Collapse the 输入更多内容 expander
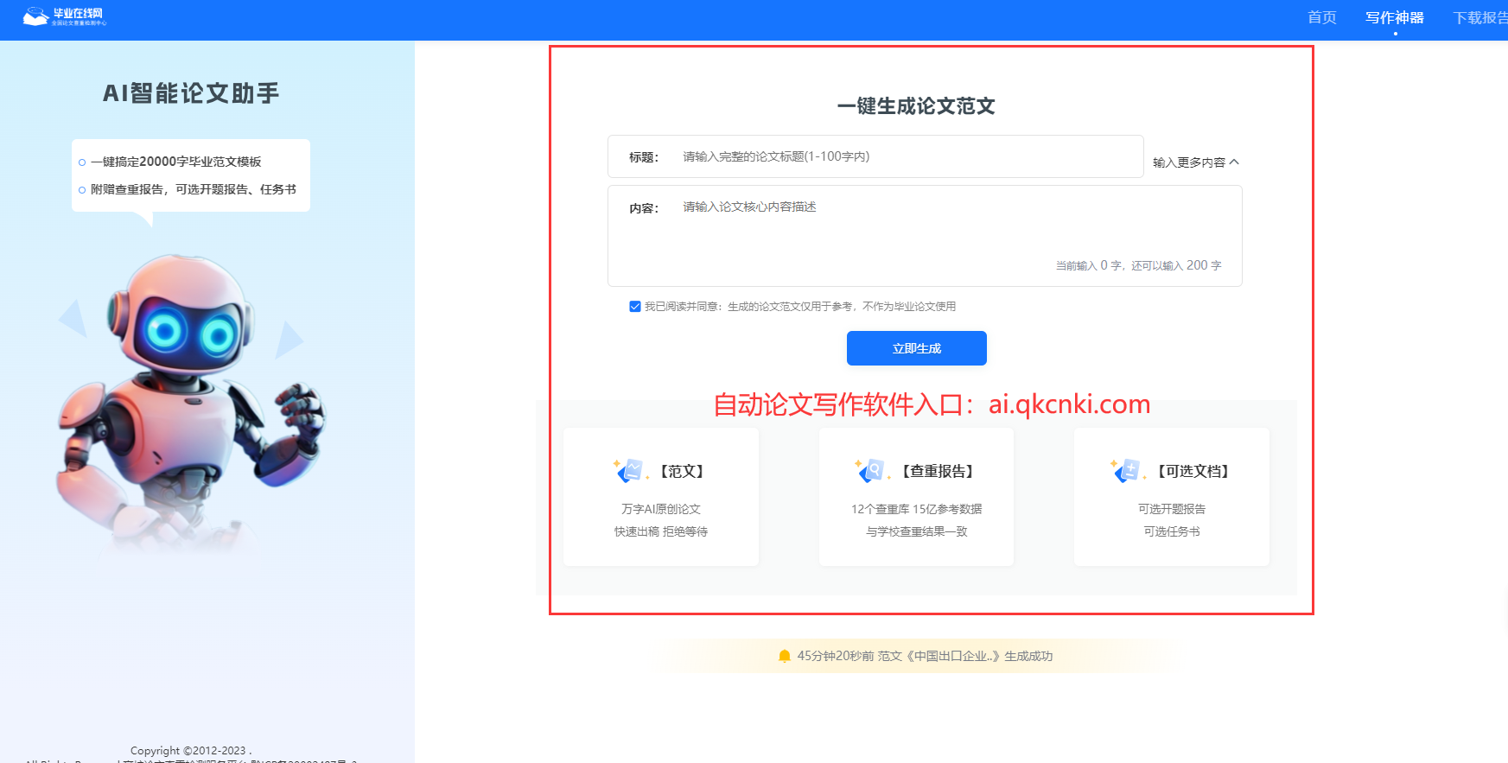Image resolution: width=1508 pixels, height=763 pixels. point(1196,162)
